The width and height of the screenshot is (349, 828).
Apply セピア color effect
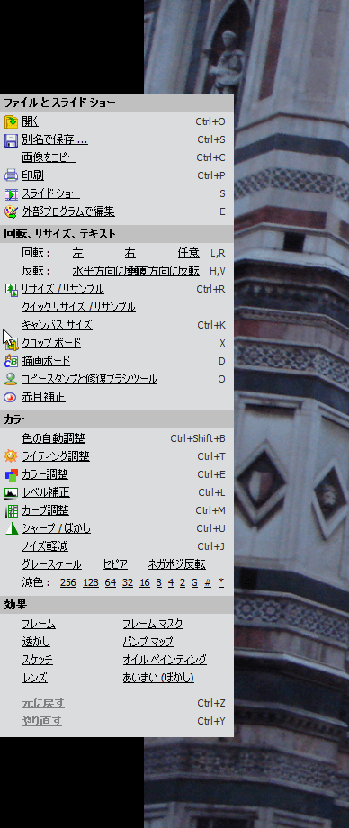tap(114, 564)
